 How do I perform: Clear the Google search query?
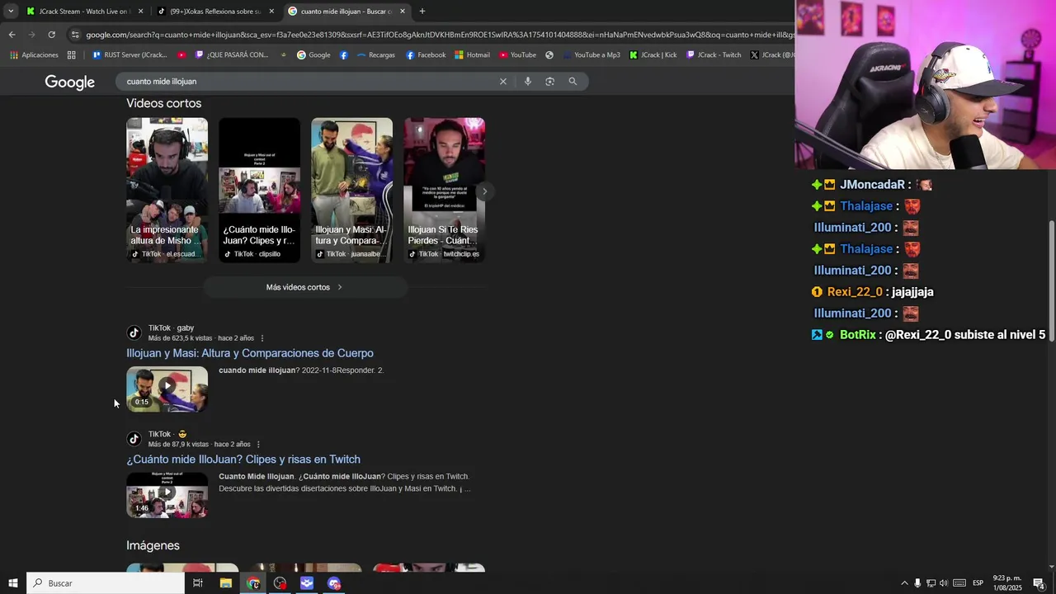click(x=502, y=82)
